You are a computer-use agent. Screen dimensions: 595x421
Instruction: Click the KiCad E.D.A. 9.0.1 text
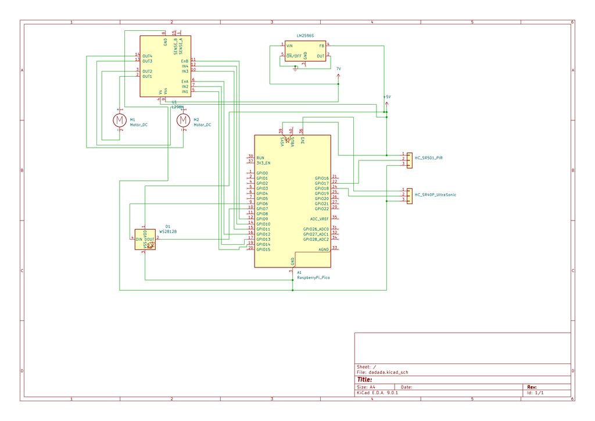point(378,393)
